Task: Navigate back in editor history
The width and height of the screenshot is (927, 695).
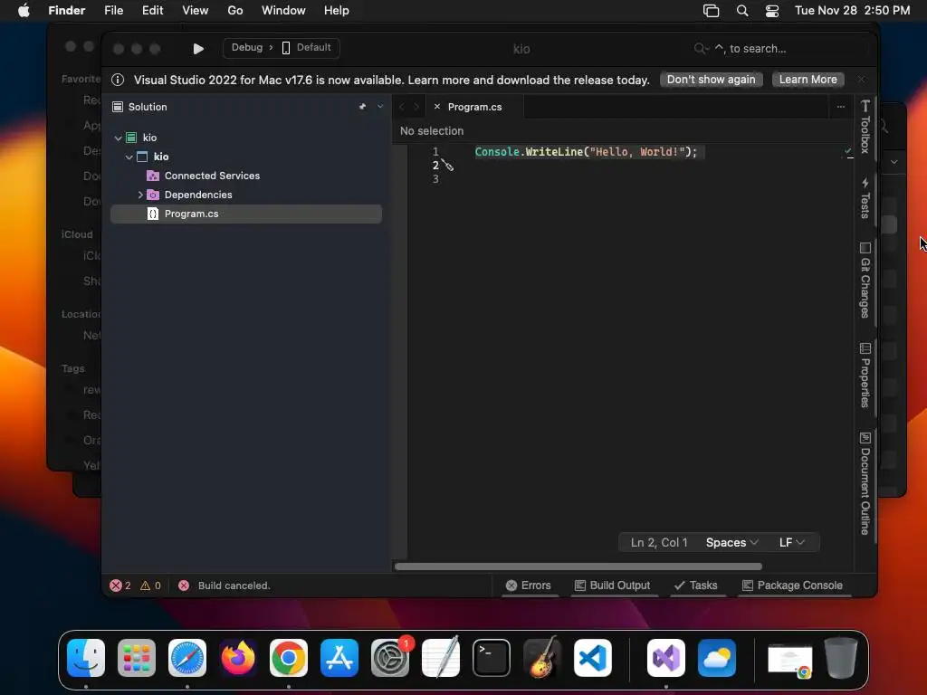Action: click(402, 107)
